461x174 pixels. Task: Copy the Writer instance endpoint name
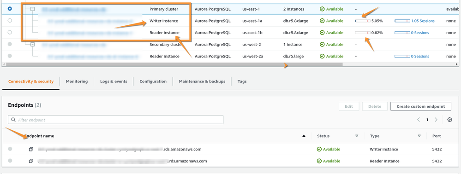(x=31, y=149)
